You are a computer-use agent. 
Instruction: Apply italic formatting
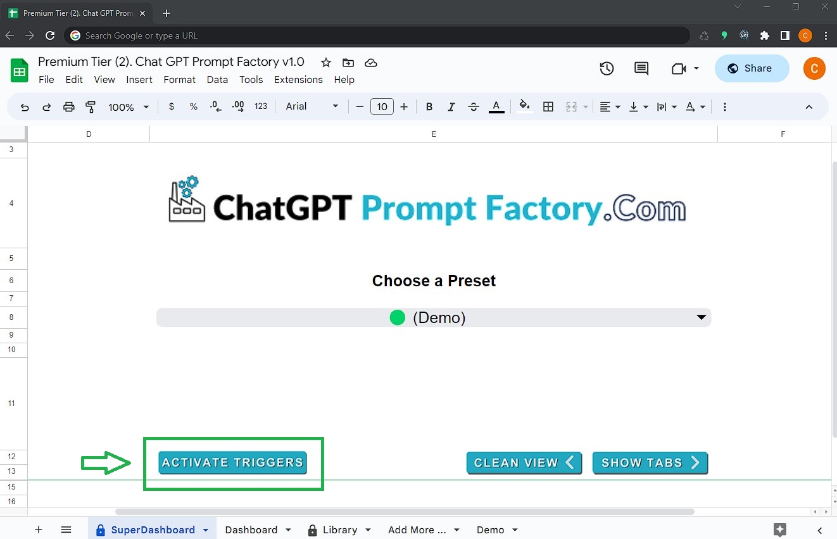[x=451, y=106]
